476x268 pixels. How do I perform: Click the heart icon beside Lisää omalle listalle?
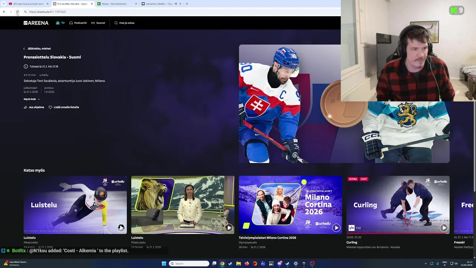50,107
